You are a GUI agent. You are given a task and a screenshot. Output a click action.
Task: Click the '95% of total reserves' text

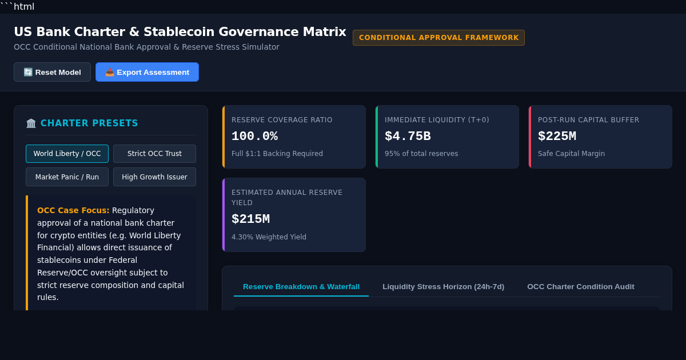[x=421, y=154]
